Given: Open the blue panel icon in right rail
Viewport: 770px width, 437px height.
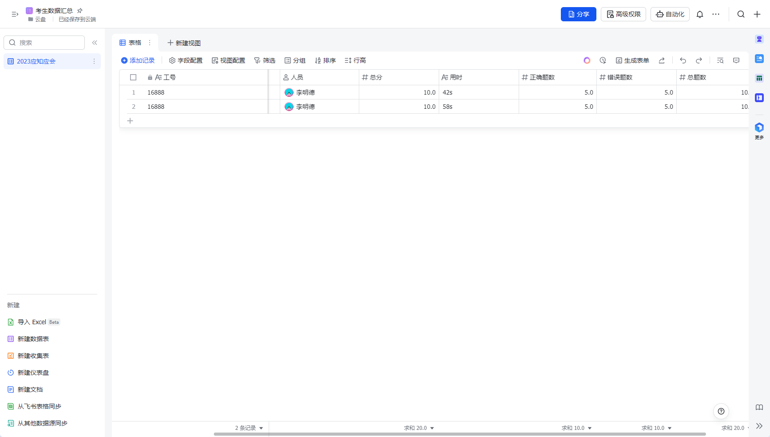Looking at the screenshot, I should [759, 98].
